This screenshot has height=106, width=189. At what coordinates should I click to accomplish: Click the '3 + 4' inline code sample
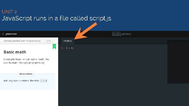[x=44, y=81]
